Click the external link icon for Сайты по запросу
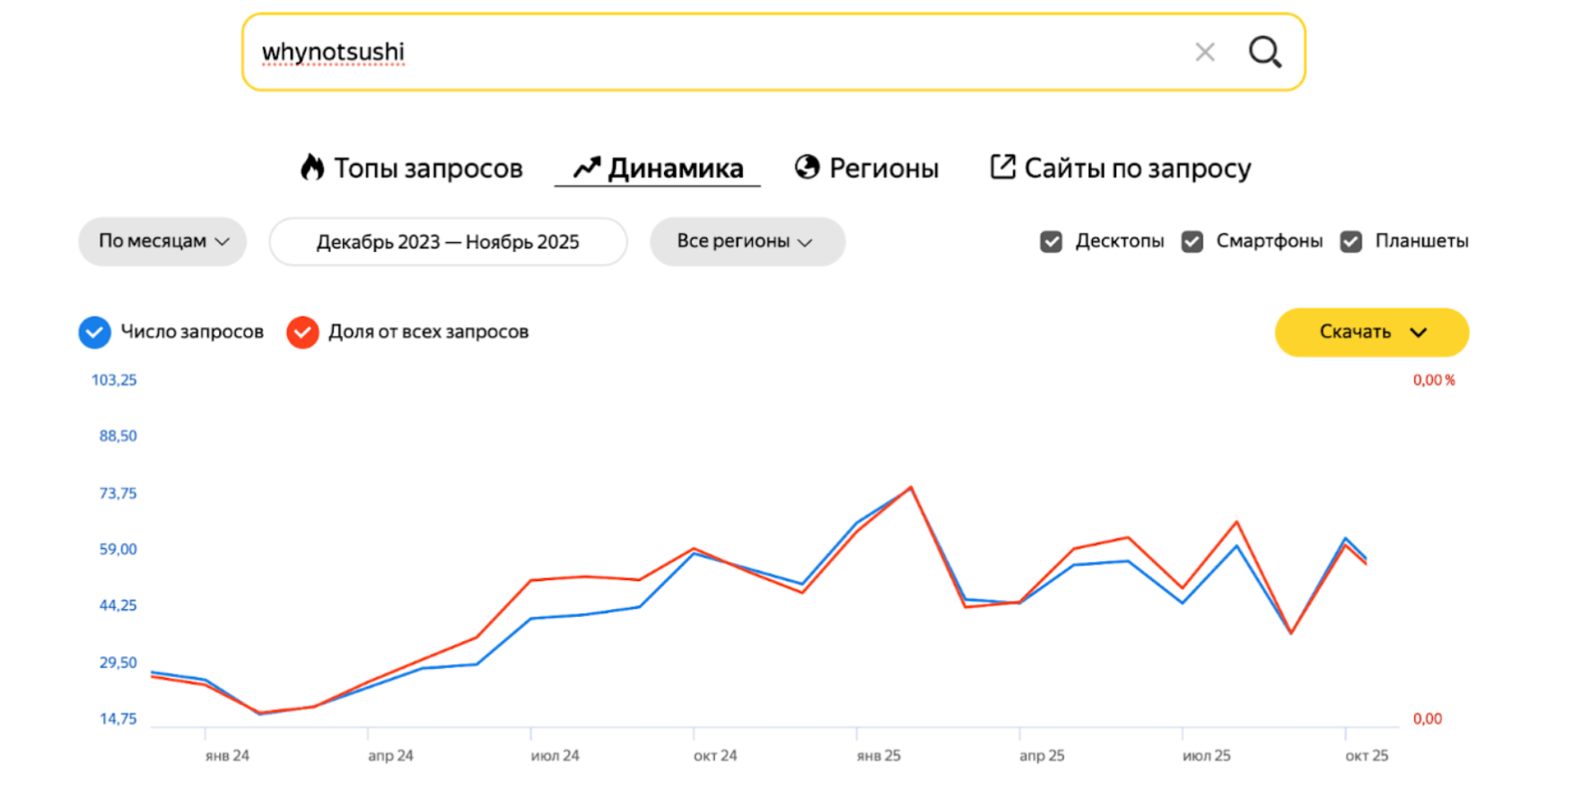 click(1002, 167)
